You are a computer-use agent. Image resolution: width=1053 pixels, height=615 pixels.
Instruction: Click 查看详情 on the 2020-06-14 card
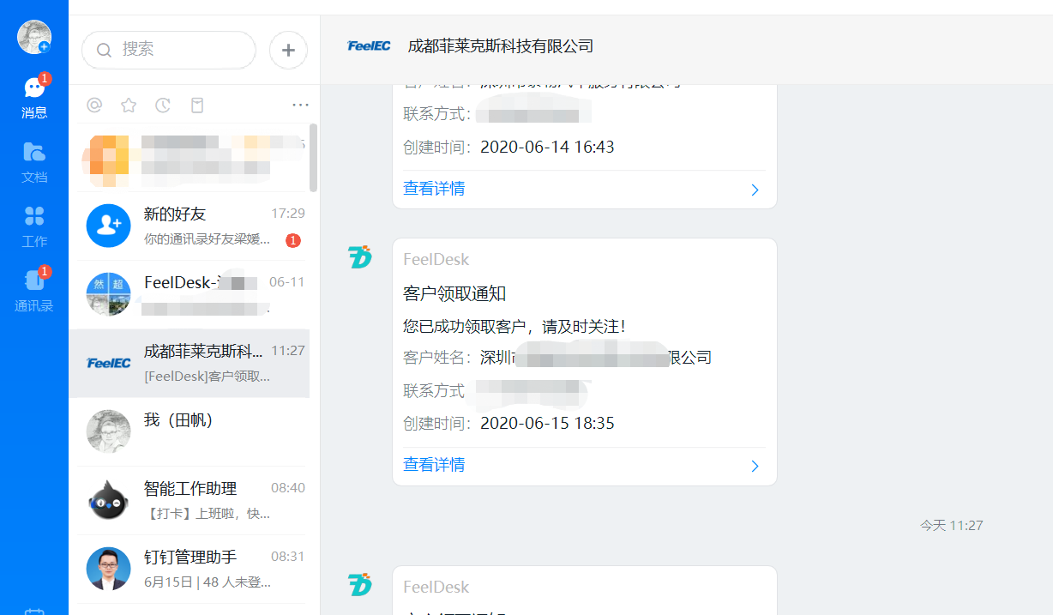[x=434, y=189]
